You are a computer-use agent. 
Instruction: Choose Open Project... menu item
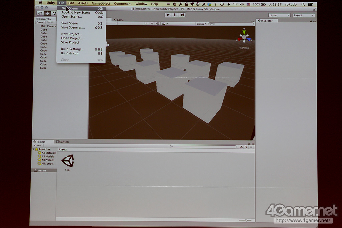(x=81, y=38)
